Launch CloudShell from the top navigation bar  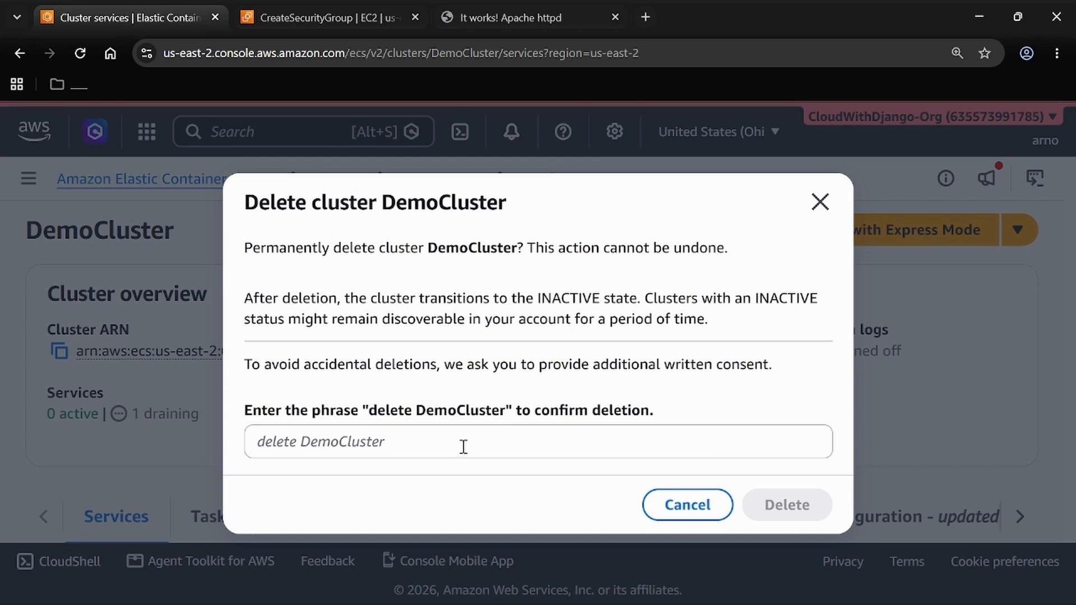pyautogui.click(x=460, y=132)
